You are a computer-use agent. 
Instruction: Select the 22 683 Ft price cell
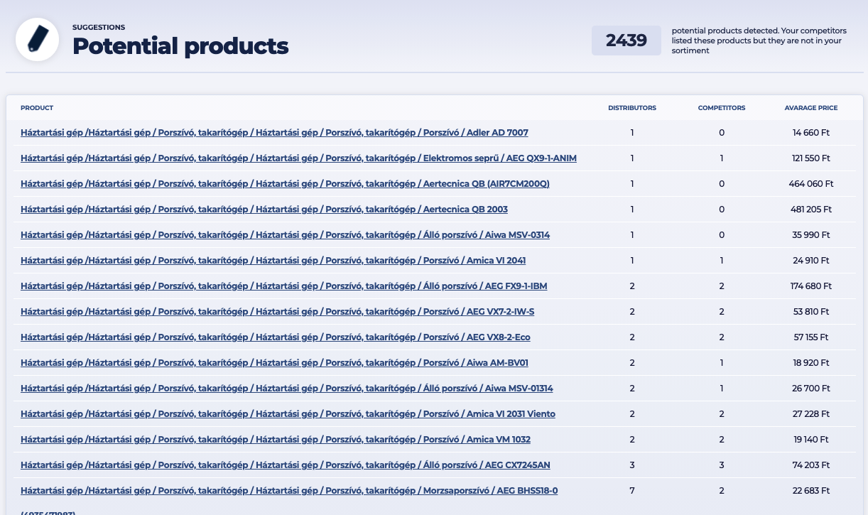click(x=811, y=491)
